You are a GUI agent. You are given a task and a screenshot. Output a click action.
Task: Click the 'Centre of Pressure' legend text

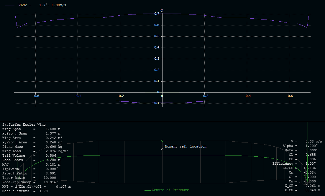coord(170,190)
